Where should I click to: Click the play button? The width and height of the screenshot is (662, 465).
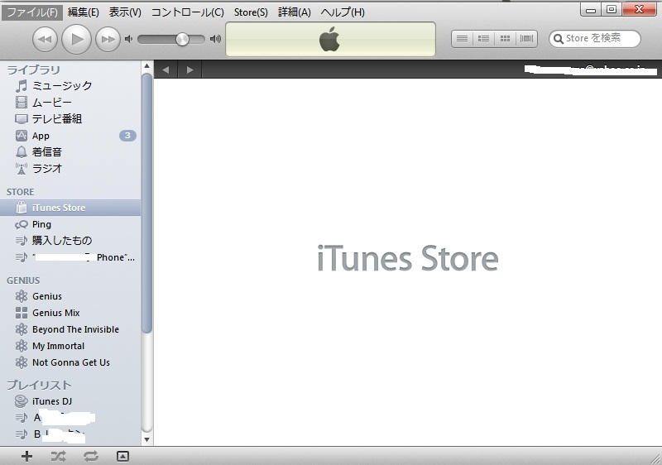click(x=76, y=39)
